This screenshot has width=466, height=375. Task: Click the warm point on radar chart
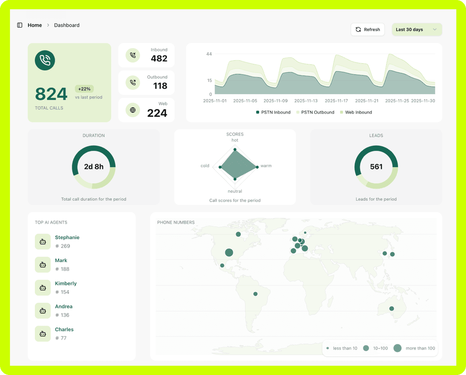pyautogui.click(x=257, y=167)
